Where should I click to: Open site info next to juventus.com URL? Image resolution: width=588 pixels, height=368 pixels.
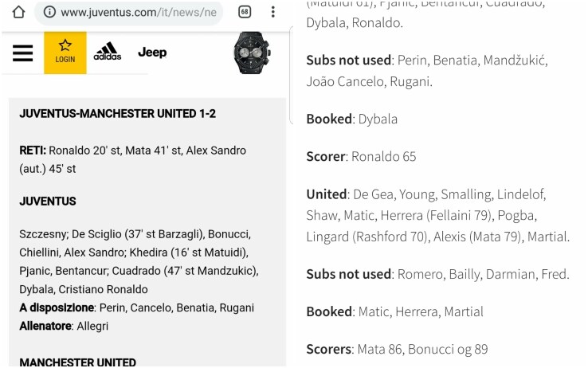[49, 12]
